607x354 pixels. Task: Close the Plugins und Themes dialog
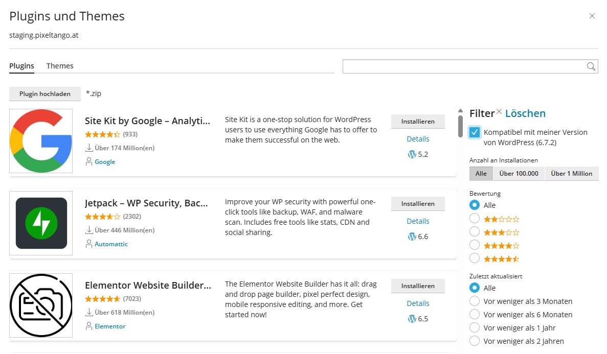tap(592, 16)
